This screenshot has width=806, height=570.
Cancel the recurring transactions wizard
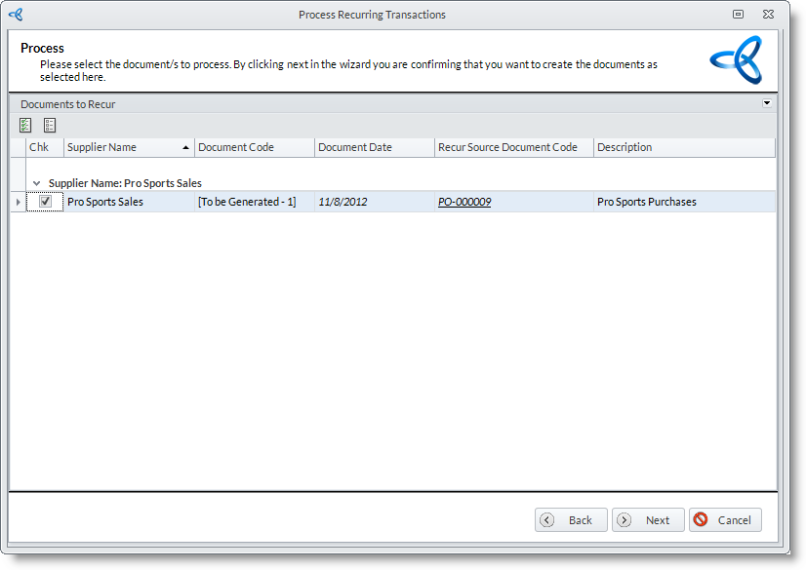[724, 520]
